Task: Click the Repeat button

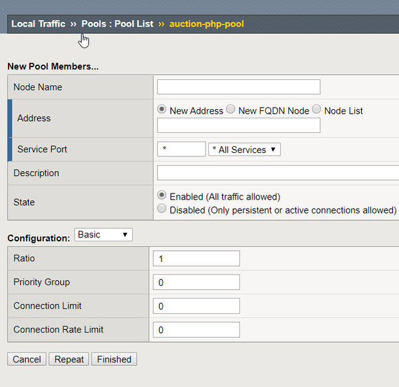Action: click(x=69, y=359)
